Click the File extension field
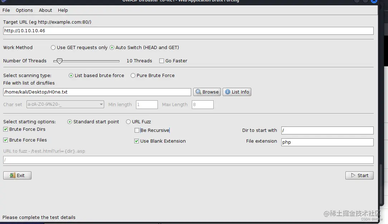 tap(328, 142)
